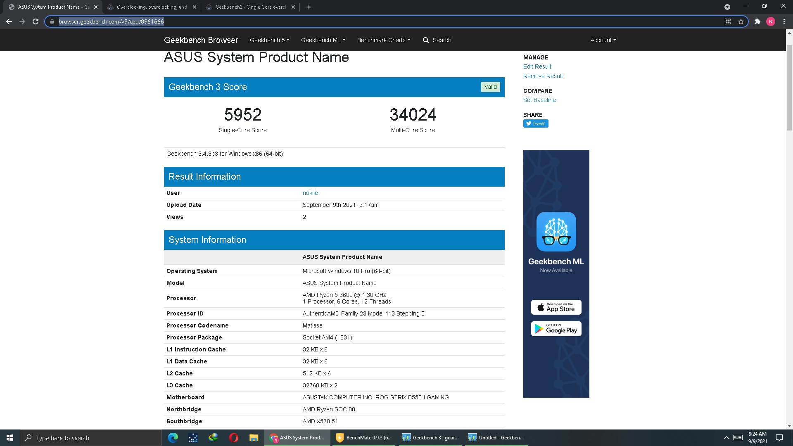This screenshot has height=446, width=793.
Task: Reload the Geekbench page
Action: [x=36, y=21]
